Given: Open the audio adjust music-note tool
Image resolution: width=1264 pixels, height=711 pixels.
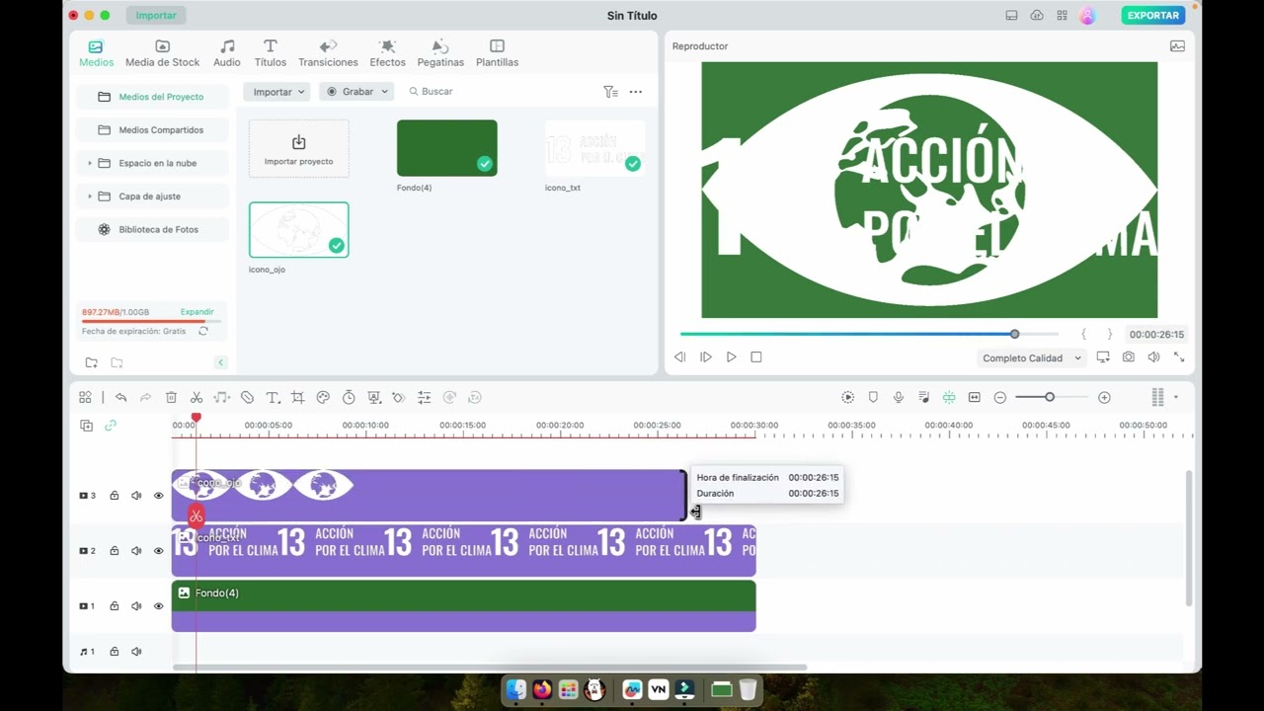Looking at the screenshot, I should (221, 397).
